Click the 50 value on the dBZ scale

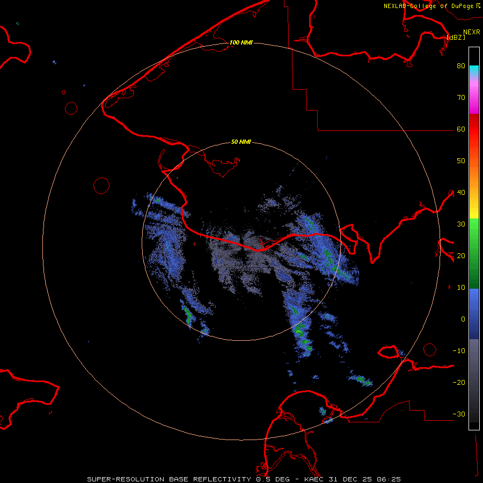click(x=461, y=161)
